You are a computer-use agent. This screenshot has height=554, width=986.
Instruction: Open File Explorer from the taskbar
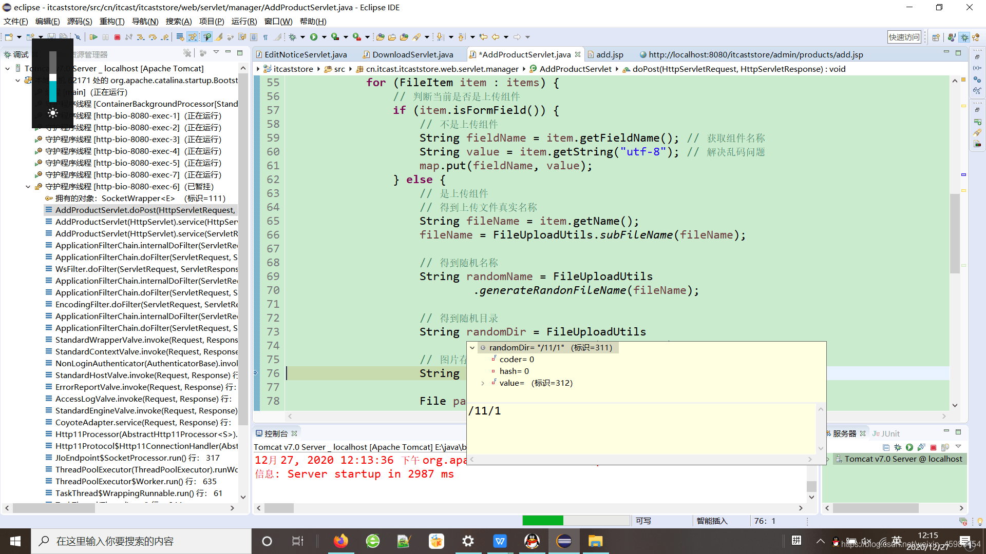click(x=595, y=541)
